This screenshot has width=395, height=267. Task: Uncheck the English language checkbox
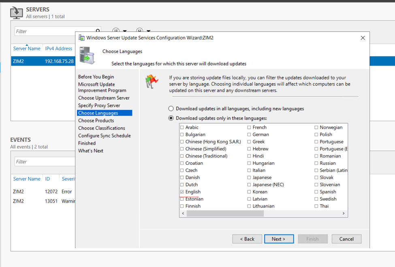point(182,192)
